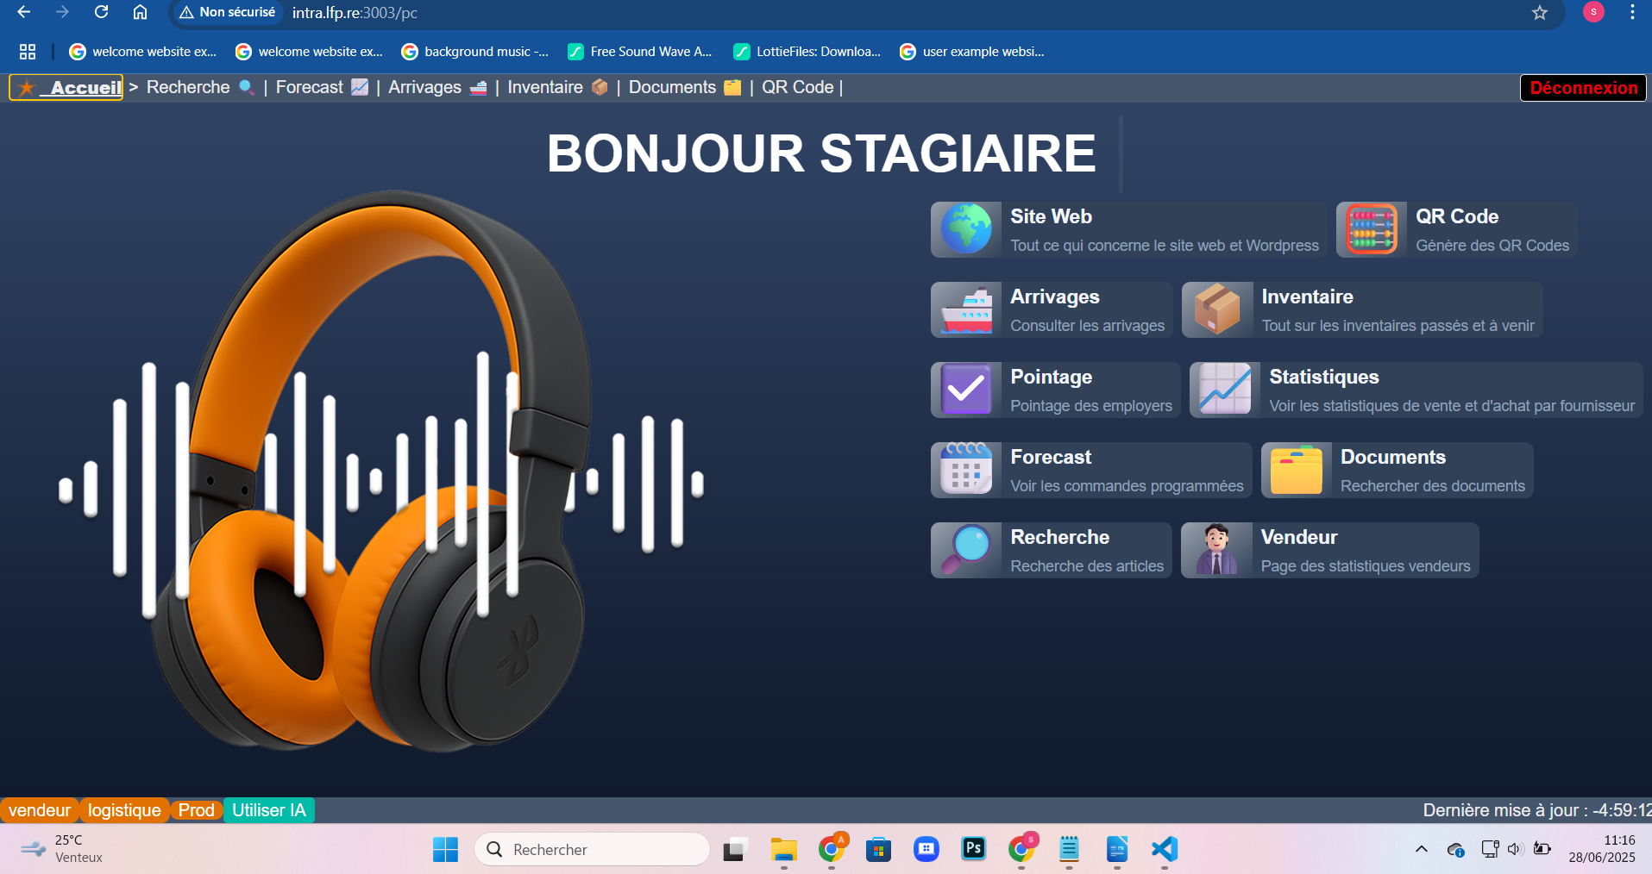This screenshot has width=1652, height=874.
Task: Open the Chrome three-dot menu
Action: point(1631,13)
